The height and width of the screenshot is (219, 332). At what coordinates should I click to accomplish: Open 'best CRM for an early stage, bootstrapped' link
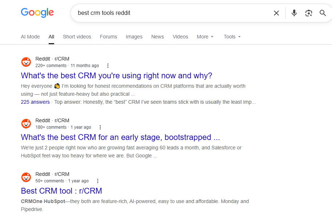point(120,137)
